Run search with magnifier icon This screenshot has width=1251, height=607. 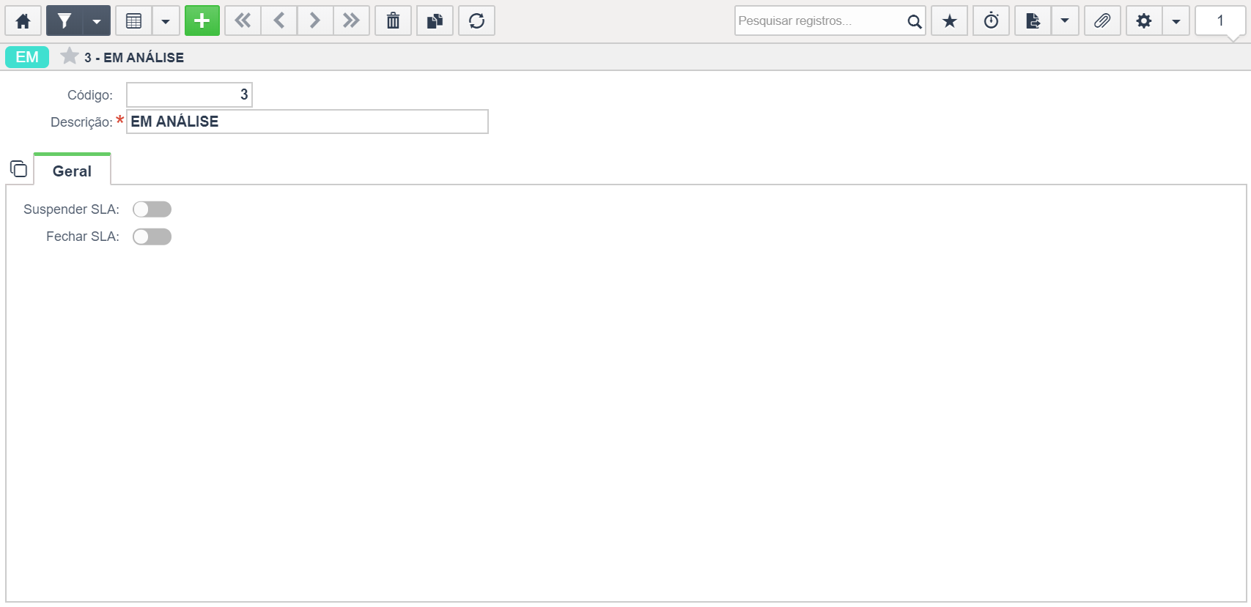coord(915,21)
